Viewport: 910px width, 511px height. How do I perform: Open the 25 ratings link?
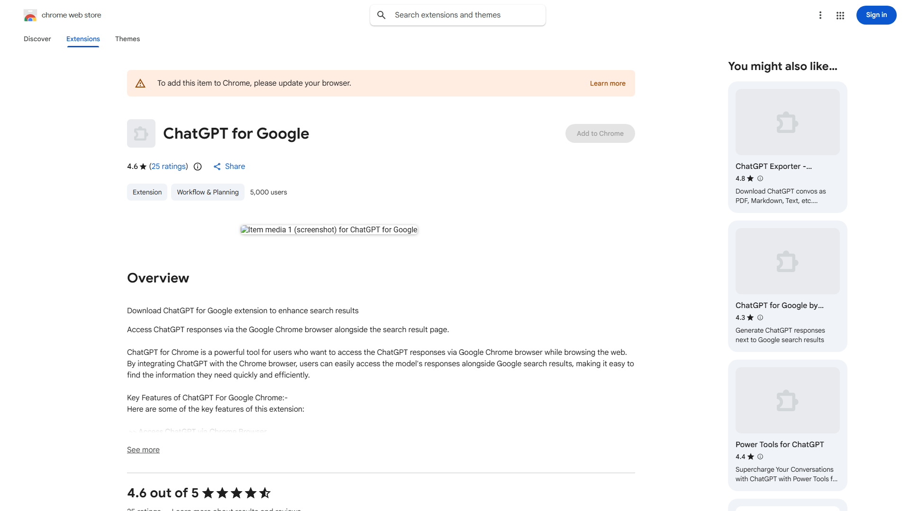coord(168,167)
